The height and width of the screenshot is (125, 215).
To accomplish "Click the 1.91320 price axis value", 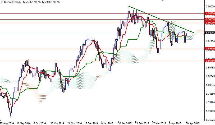I will pyautogui.click(x=210, y=41).
